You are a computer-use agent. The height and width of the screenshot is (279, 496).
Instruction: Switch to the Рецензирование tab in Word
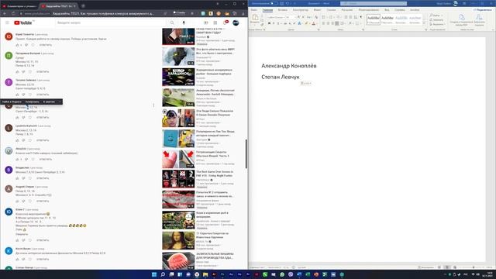pos(369,10)
